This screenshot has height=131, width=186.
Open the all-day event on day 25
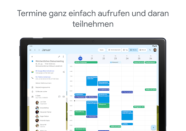139,62
